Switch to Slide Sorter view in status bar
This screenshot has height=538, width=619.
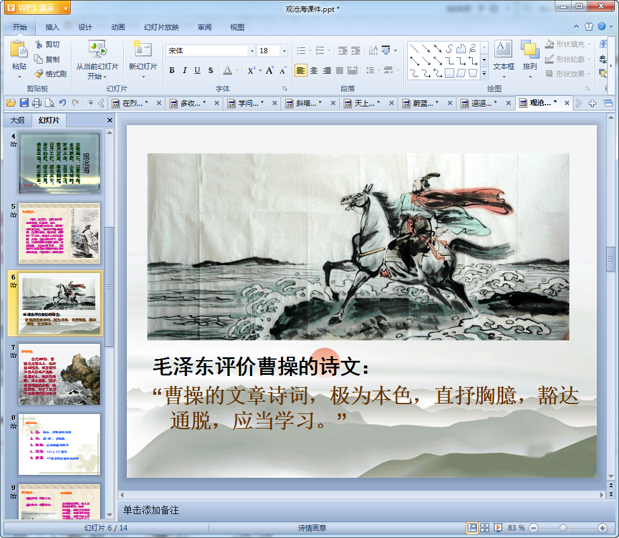point(485,527)
